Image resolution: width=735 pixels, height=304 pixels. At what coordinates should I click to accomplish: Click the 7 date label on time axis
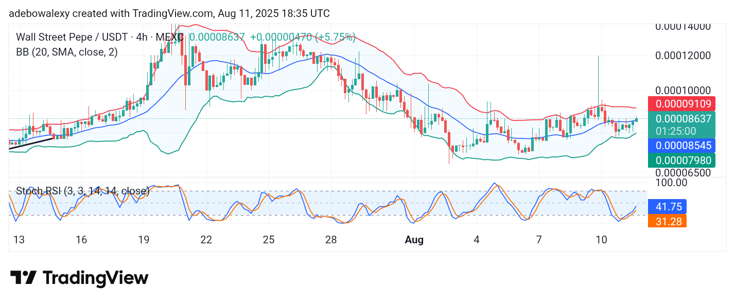539,240
